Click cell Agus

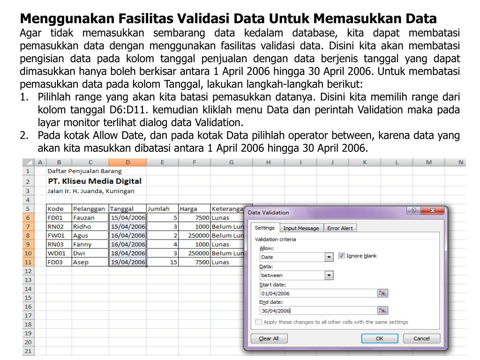90,235
